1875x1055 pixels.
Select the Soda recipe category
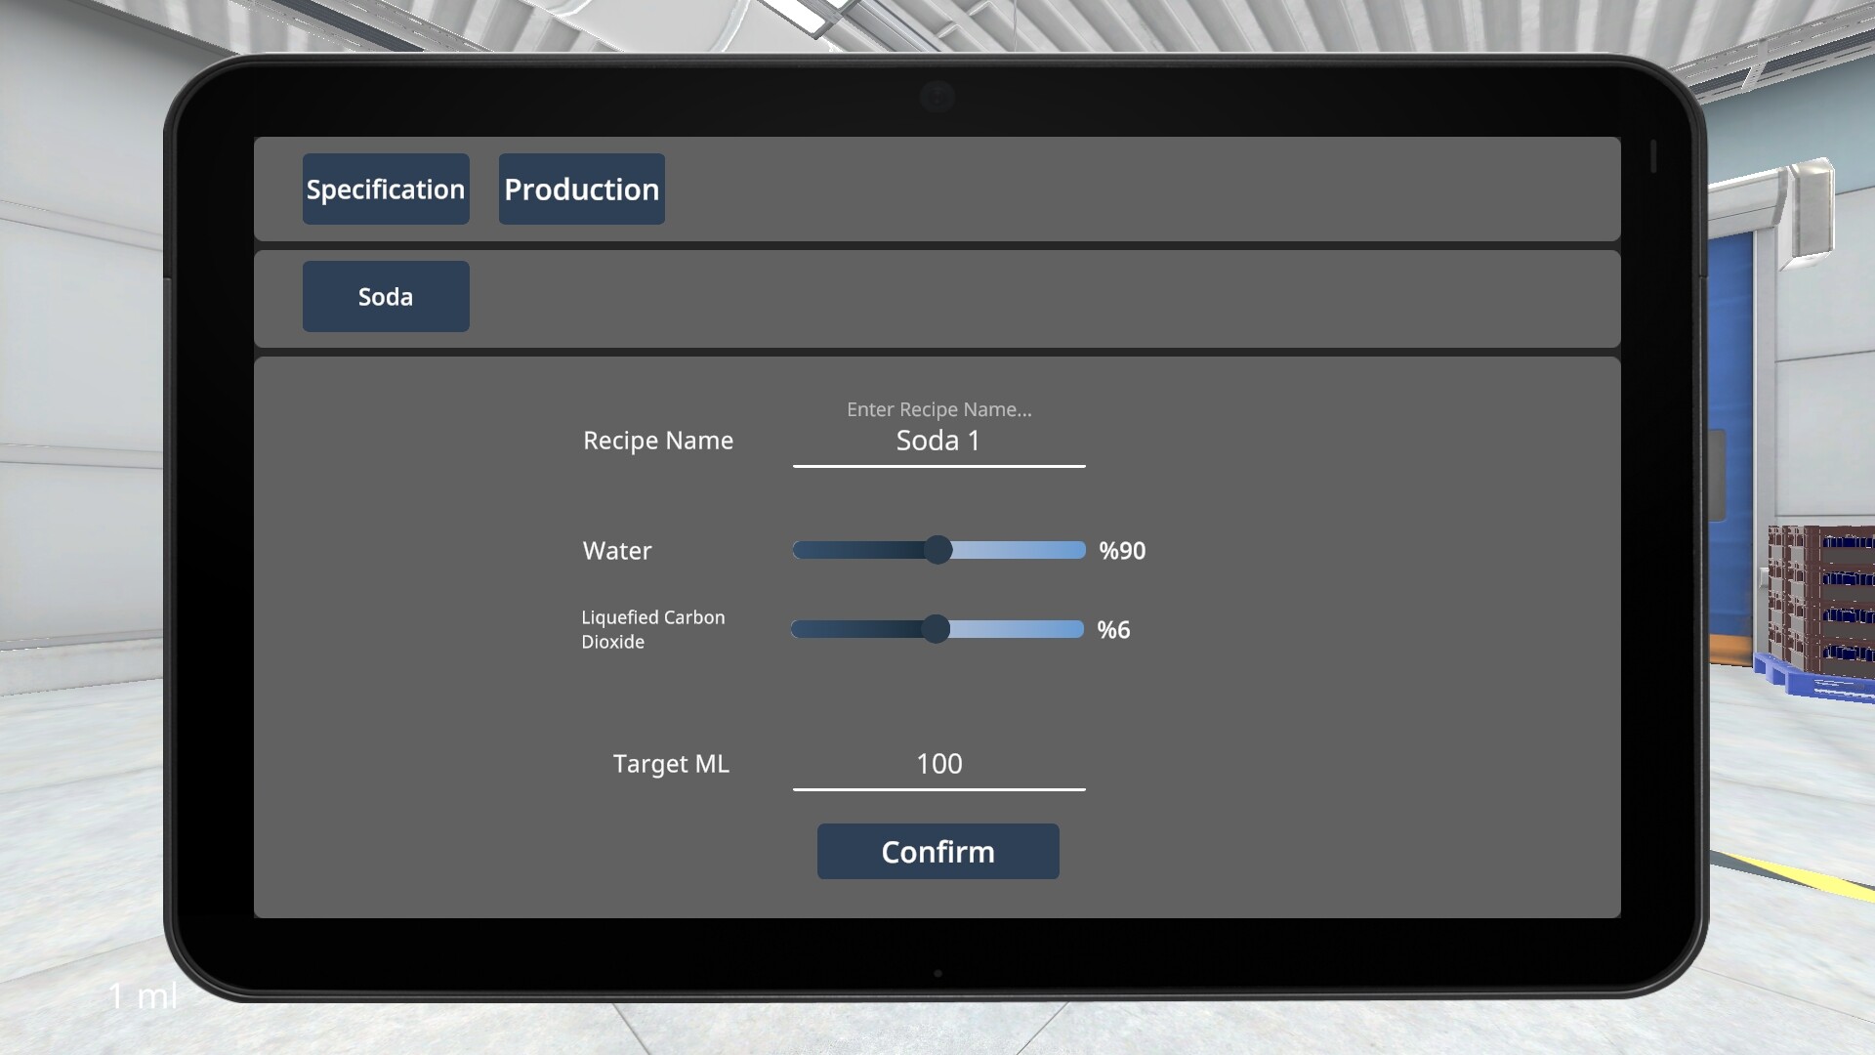click(385, 296)
